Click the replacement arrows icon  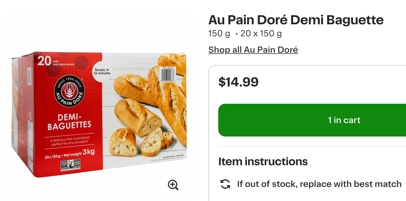[x=225, y=184]
